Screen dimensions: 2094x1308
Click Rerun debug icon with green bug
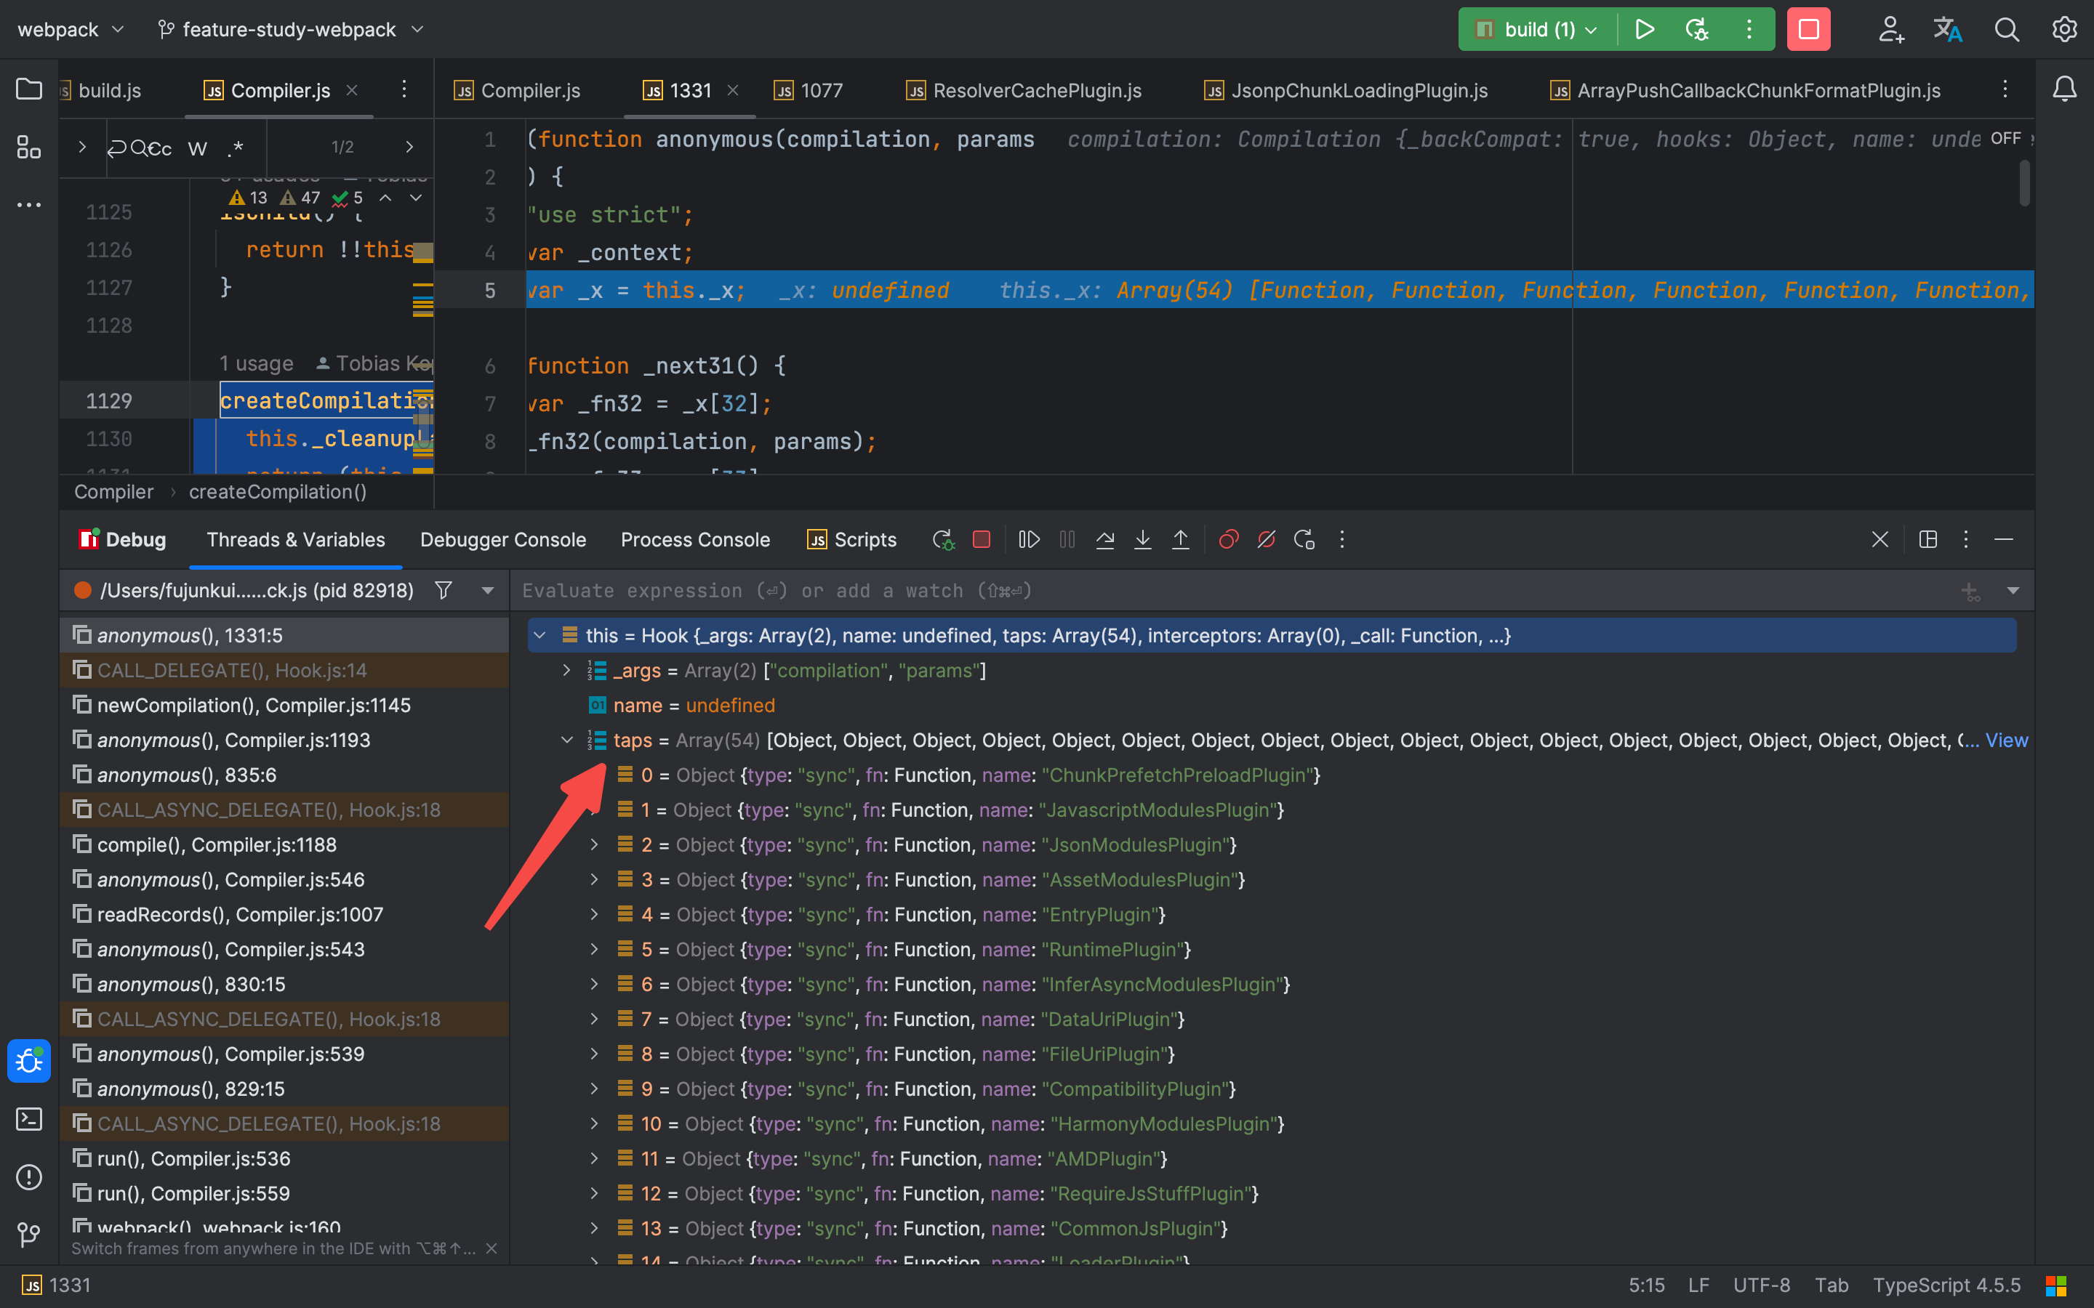coord(943,540)
